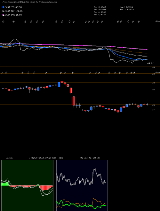This screenshot has height=211, width=160.
Task: Click the 56 price axis label
Action: (x=153, y=67)
